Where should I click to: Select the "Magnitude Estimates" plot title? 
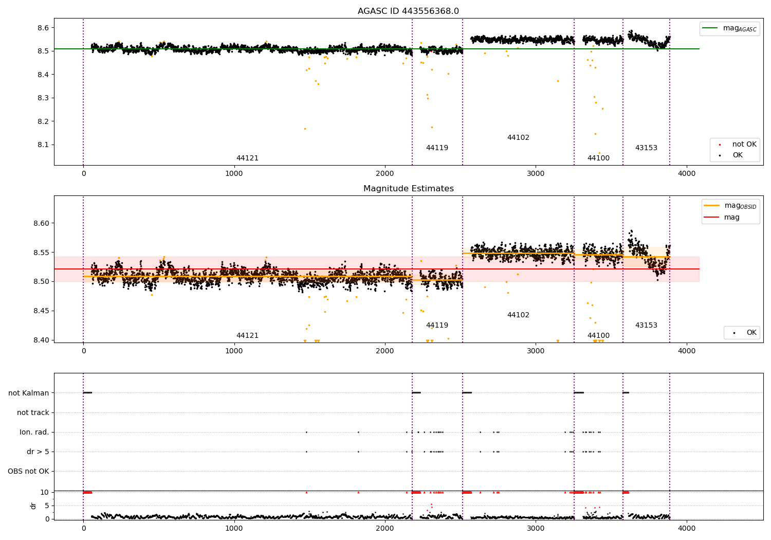coord(408,189)
